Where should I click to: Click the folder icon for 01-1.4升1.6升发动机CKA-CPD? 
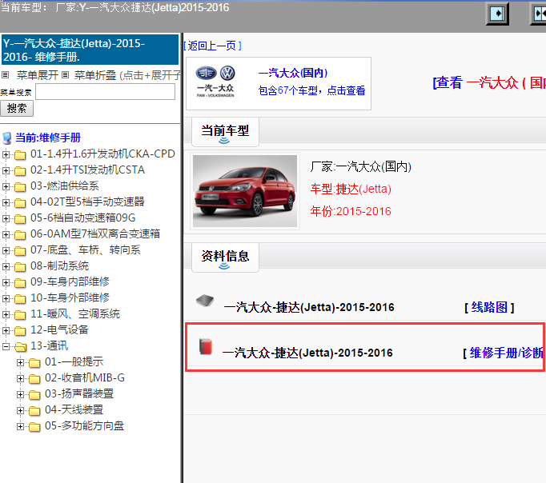[x=20, y=155]
